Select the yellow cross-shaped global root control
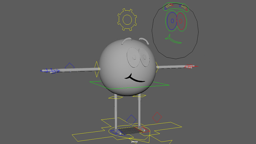The image size is (256, 144). coord(127,131)
